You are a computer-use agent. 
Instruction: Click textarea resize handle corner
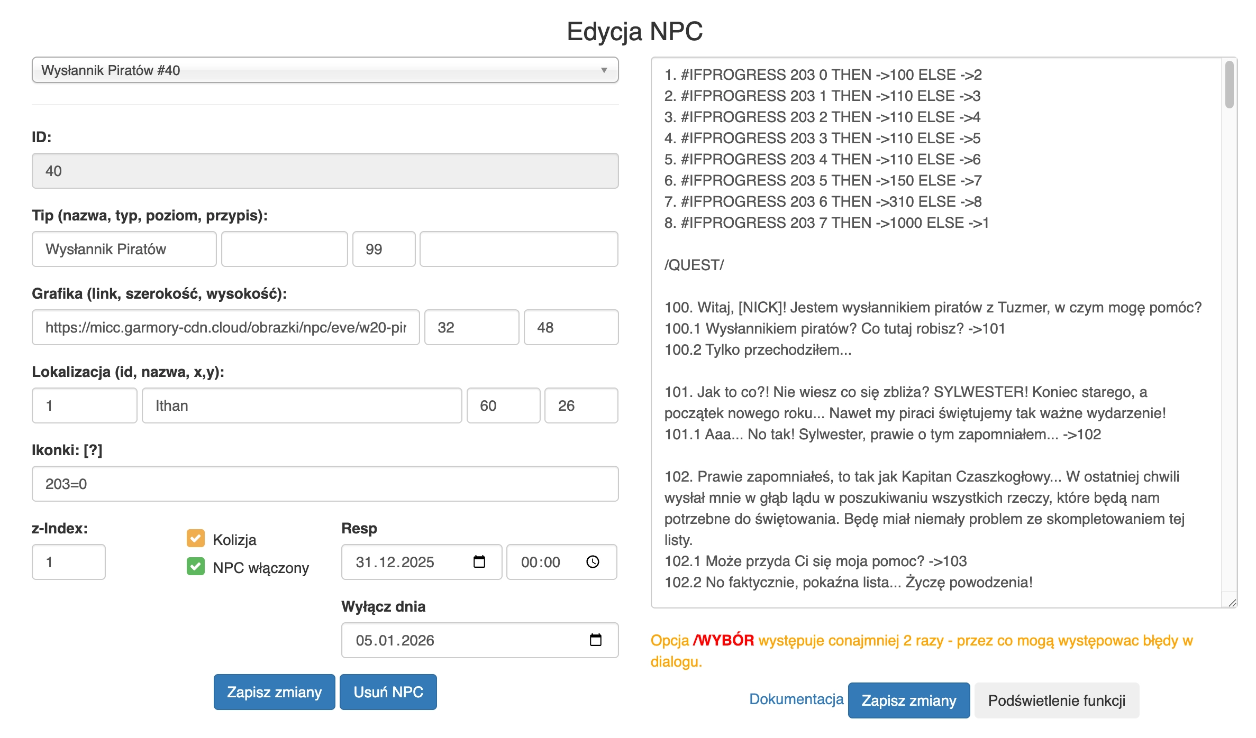1232,603
